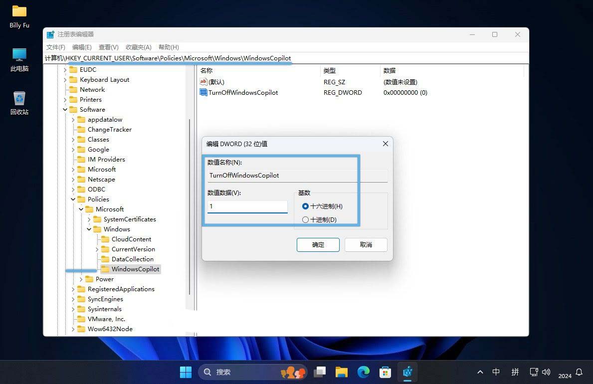Launch Microsoft Store from the taskbar

click(385, 372)
